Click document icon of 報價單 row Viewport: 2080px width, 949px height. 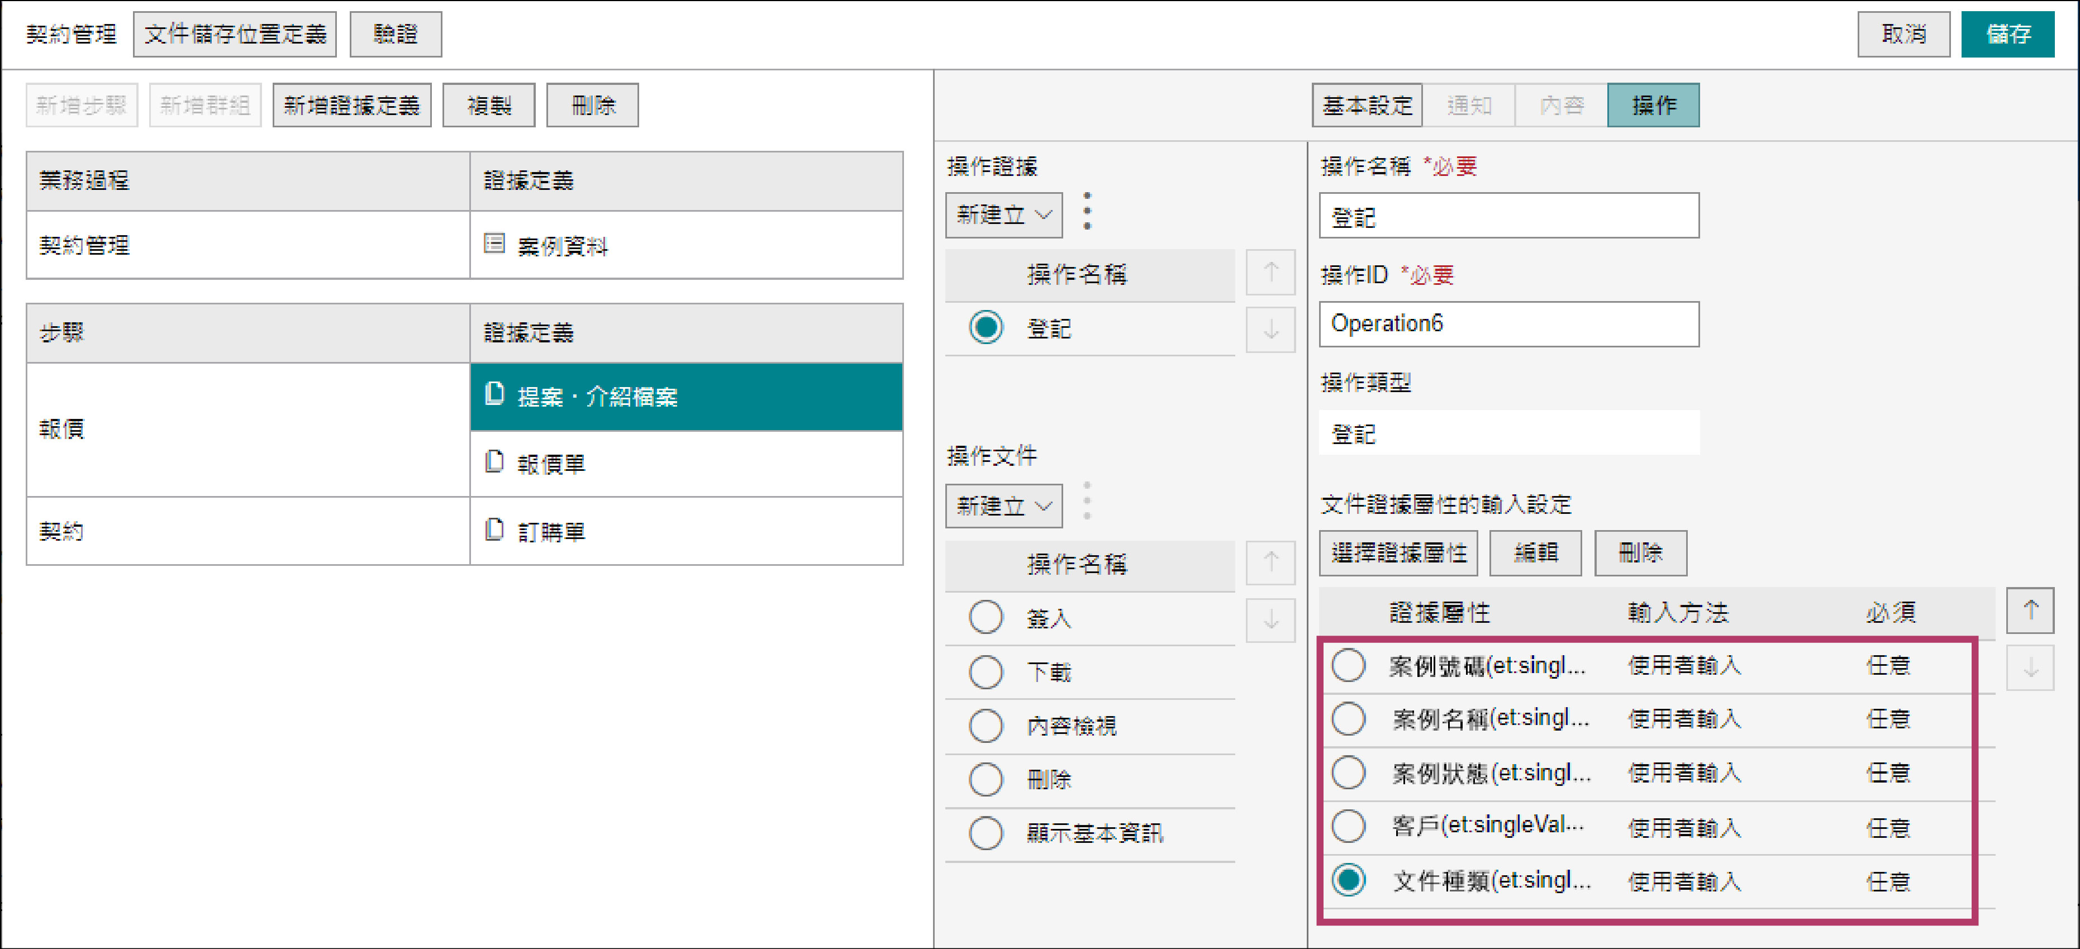(494, 461)
